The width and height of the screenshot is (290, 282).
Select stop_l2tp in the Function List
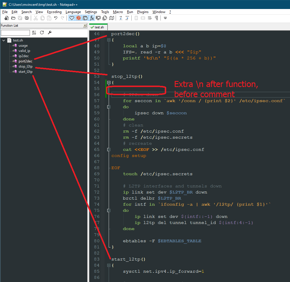point(25,66)
